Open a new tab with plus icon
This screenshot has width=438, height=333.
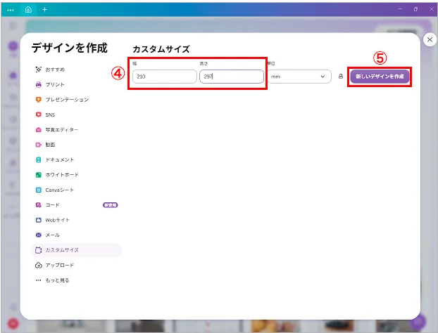coord(44,9)
